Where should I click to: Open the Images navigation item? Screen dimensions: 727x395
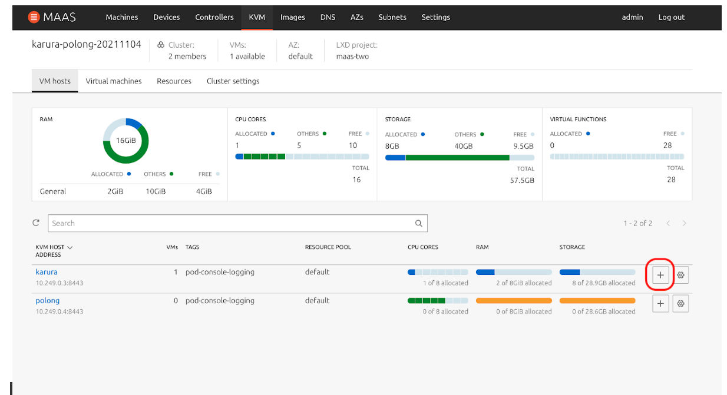(292, 18)
